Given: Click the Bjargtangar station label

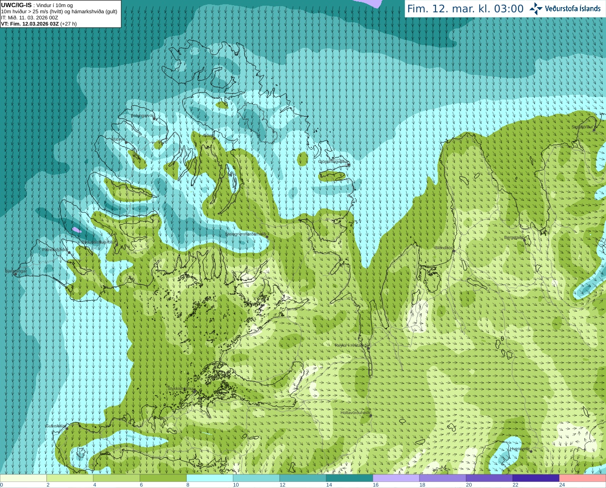Looking at the screenshot, I should 16,271.
